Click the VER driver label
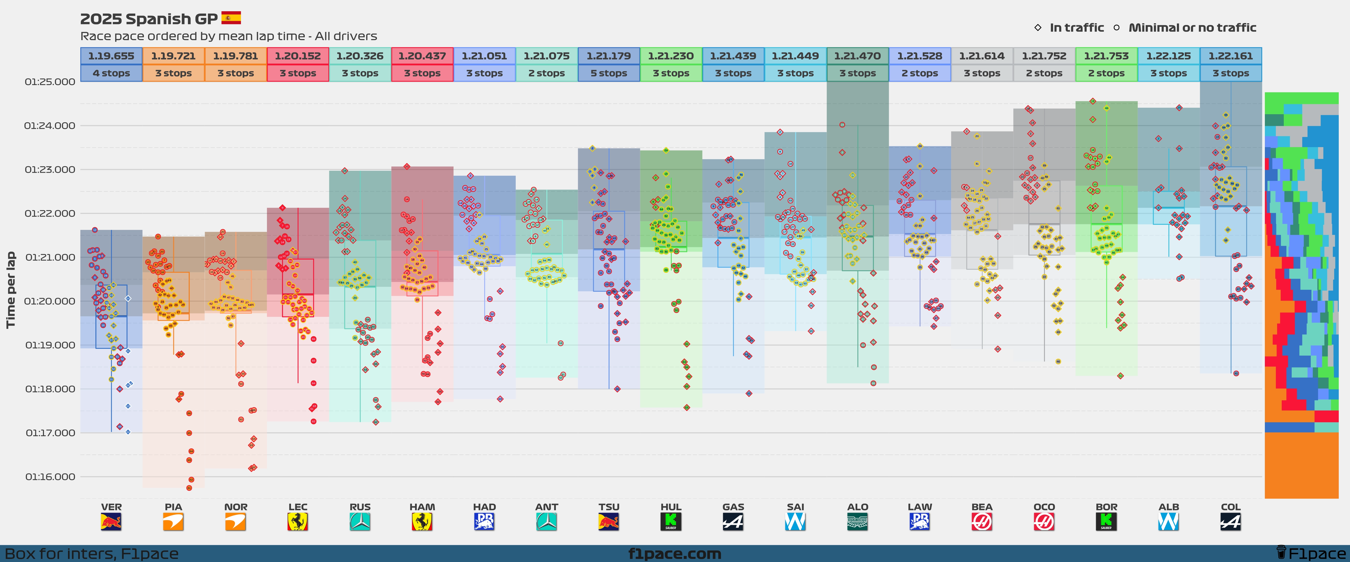 pyautogui.click(x=111, y=507)
